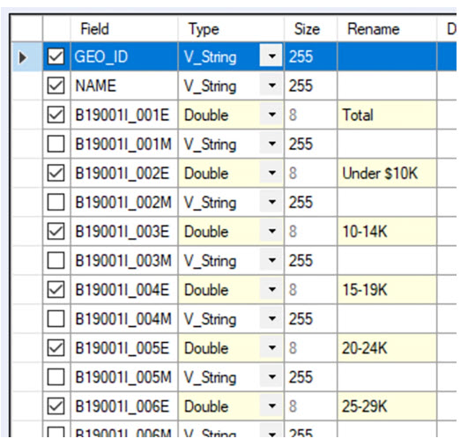Image resolution: width=468 pixels, height=446 pixels.
Task: Edit the 'Under $10K' rename cell
Action: (x=387, y=173)
